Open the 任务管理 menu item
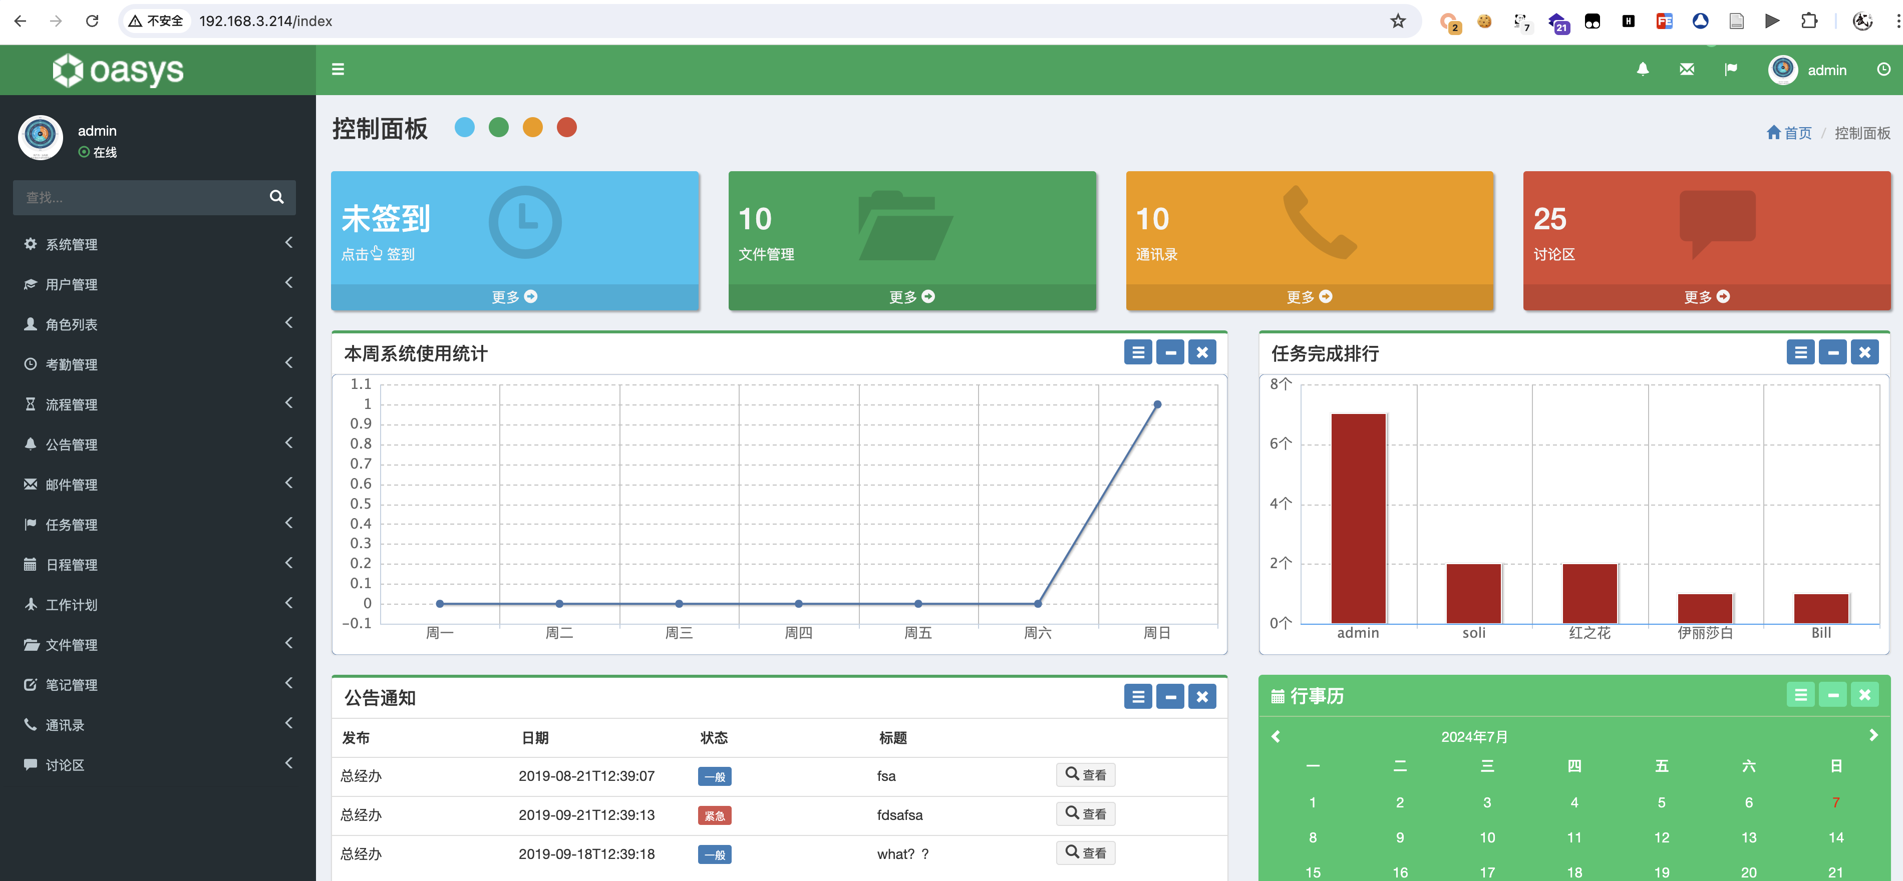Viewport: 1903px width, 881px height. tap(72, 524)
